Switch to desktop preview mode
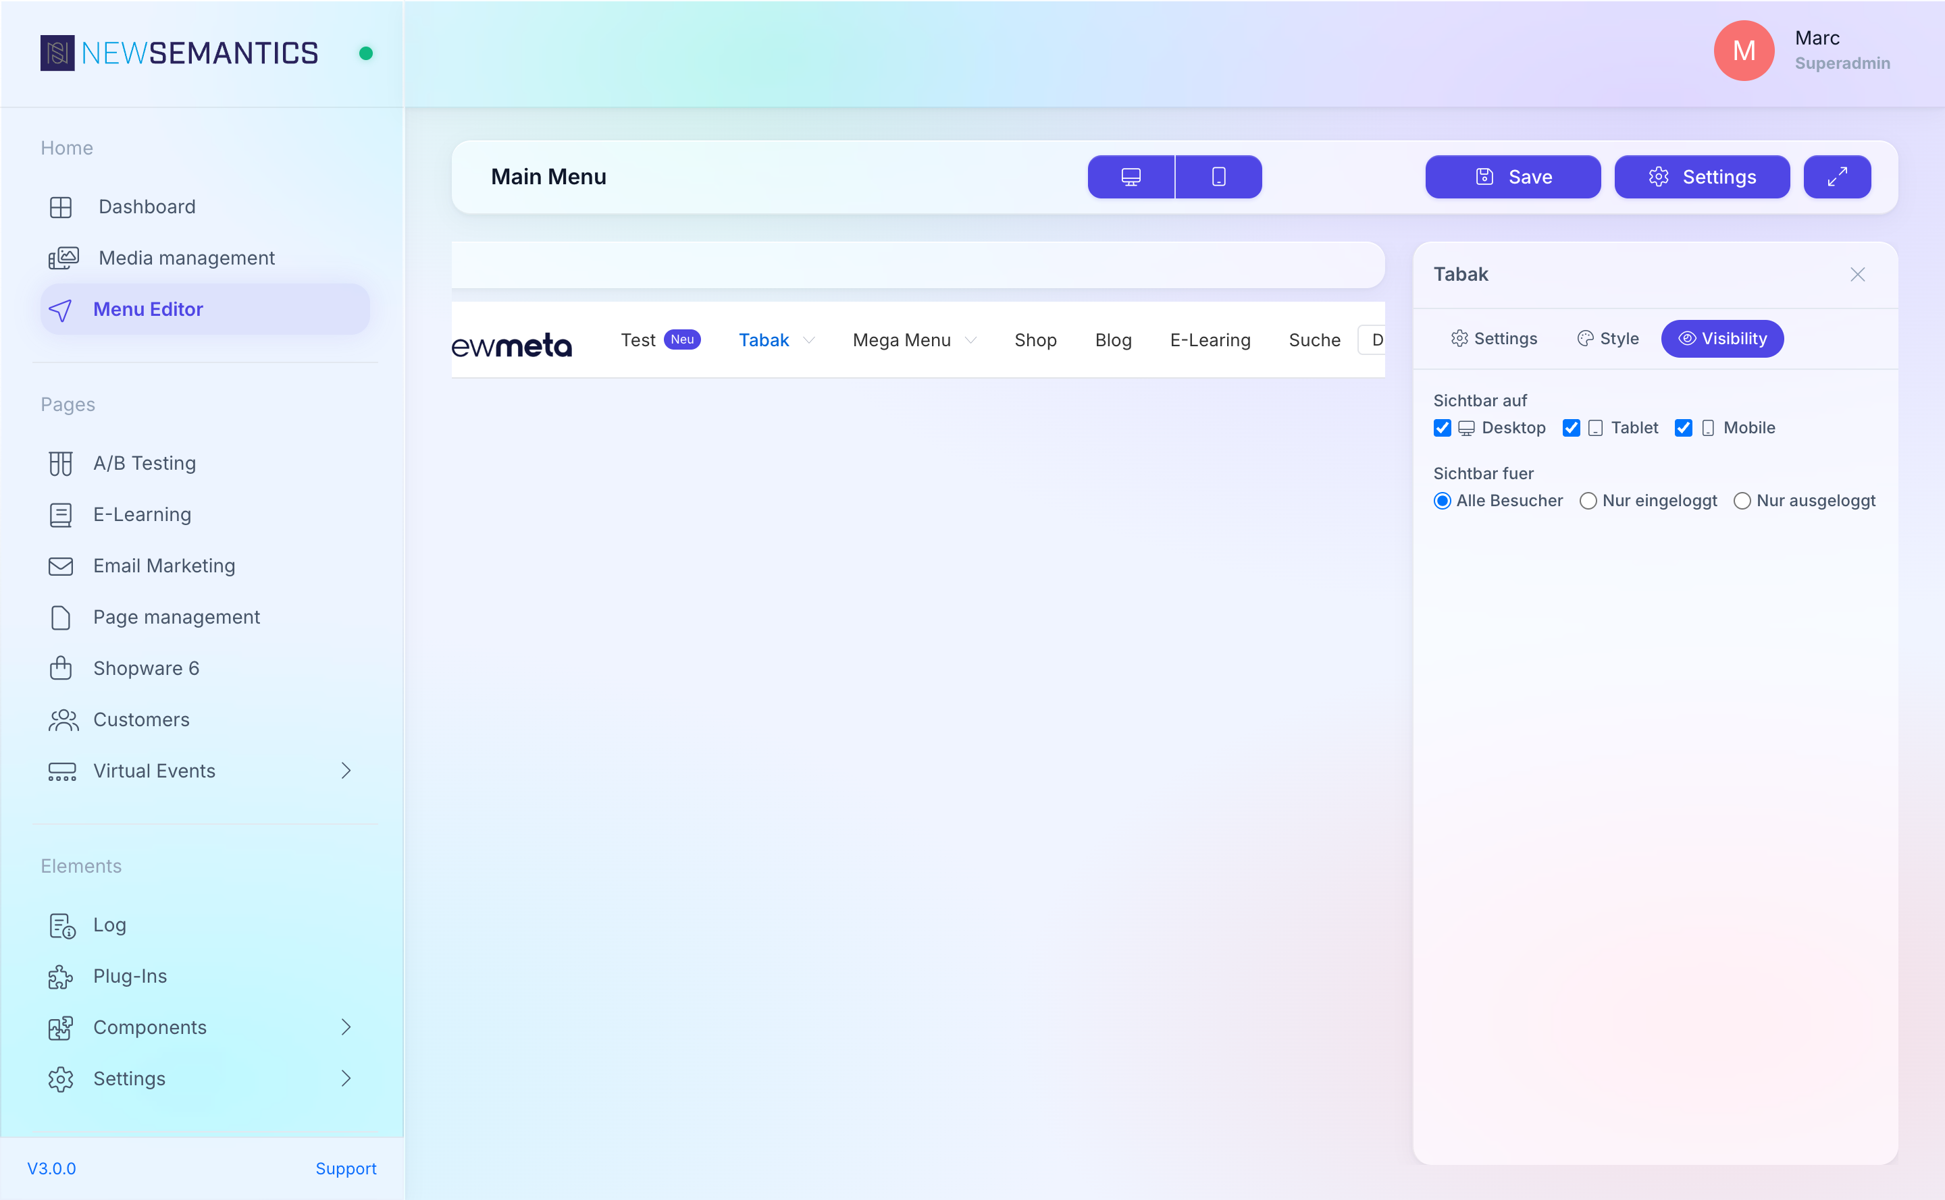The width and height of the screenshot is (1945, 1200). [1131, 177]
